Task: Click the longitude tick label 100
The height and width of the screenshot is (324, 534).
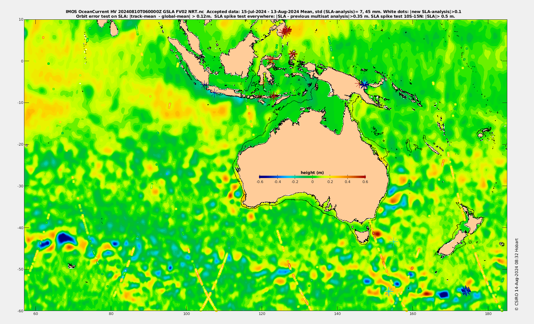Action: click(x=187, y=314)
